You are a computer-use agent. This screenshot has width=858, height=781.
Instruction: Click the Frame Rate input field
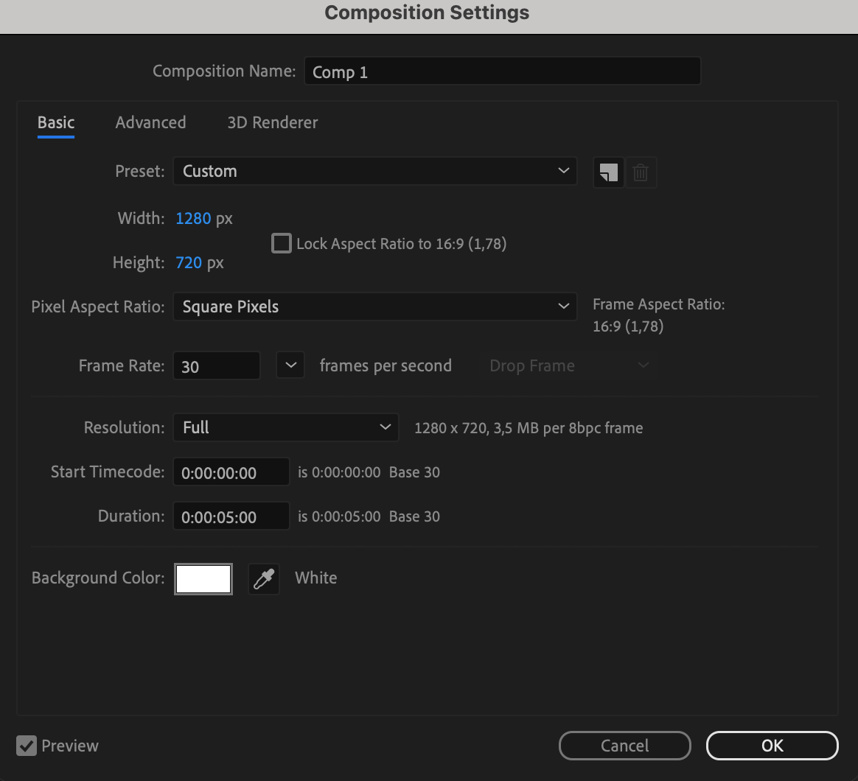pos(217,365)
